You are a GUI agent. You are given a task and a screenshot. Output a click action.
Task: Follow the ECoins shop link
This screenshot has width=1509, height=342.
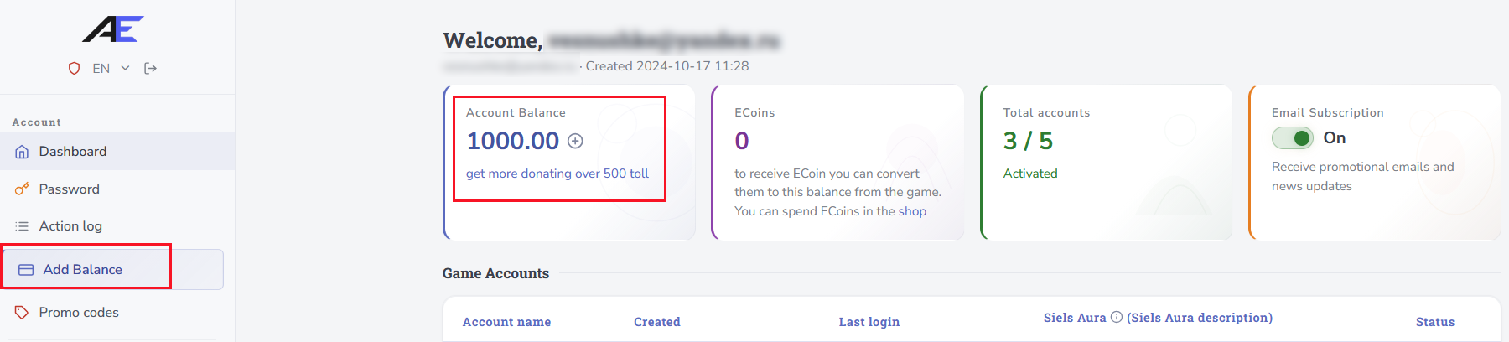pyautogui.click(x=912, y=211)
